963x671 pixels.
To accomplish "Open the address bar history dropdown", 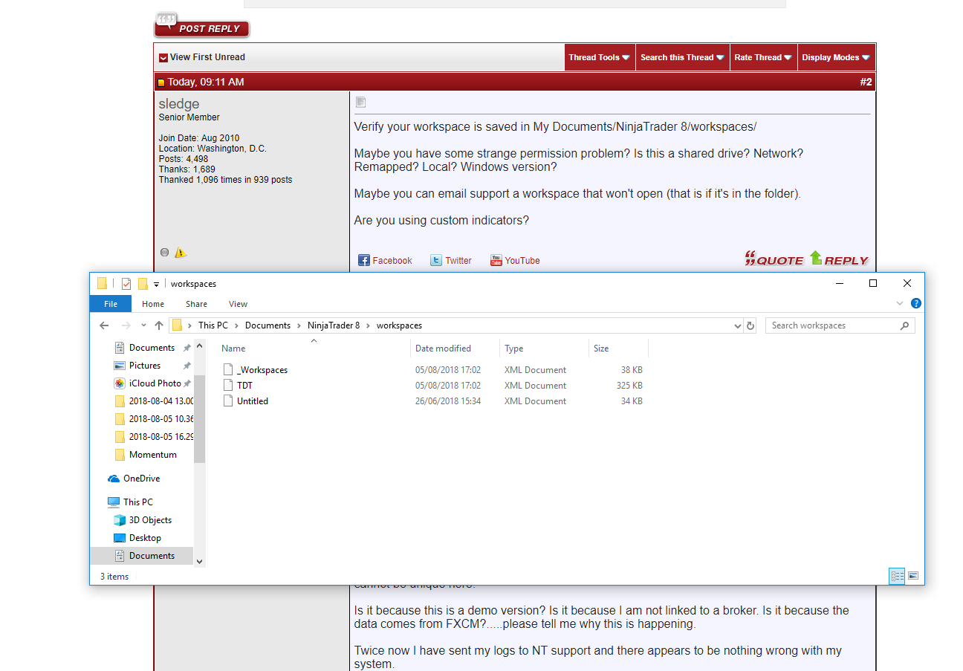I will (737, 325).
